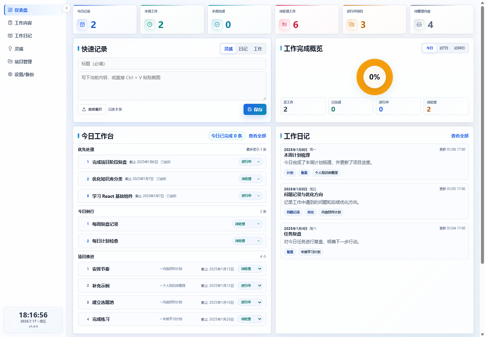Click the page's vertical scrollbar
This screenshot has width=485, height=337.
482,135
